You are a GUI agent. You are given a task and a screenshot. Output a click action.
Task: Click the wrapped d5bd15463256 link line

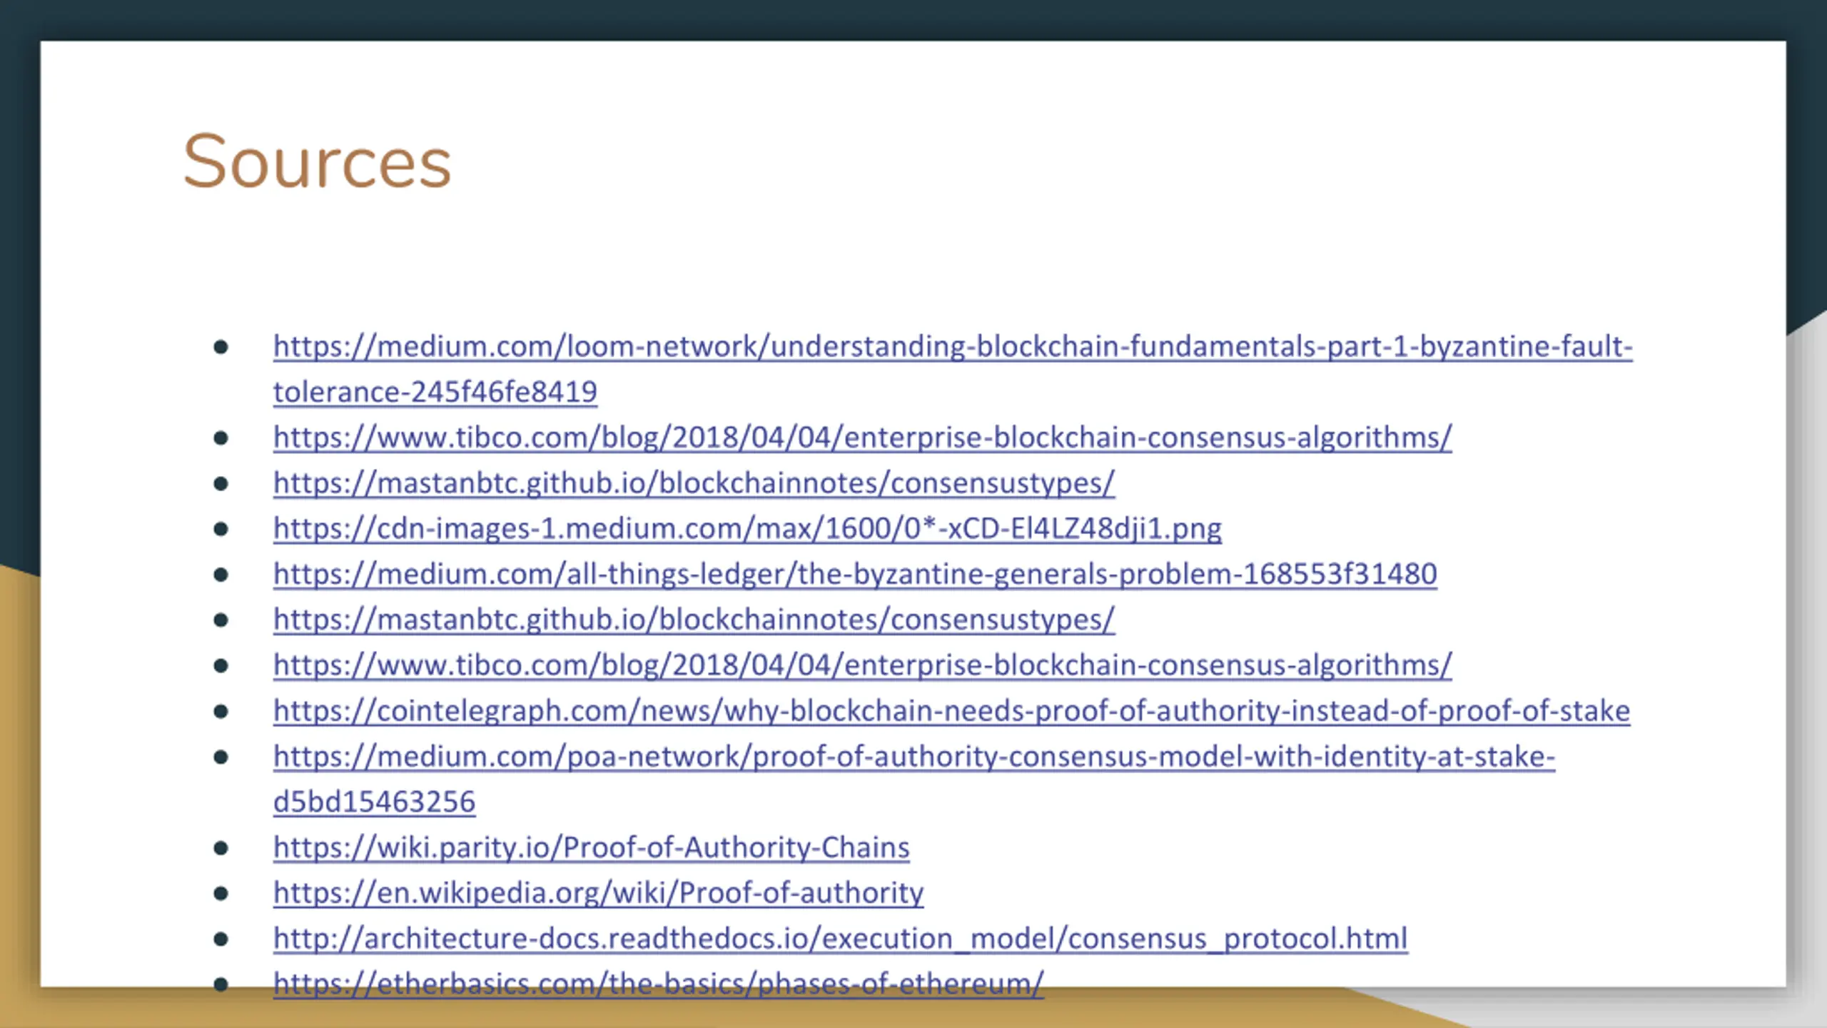374,802
